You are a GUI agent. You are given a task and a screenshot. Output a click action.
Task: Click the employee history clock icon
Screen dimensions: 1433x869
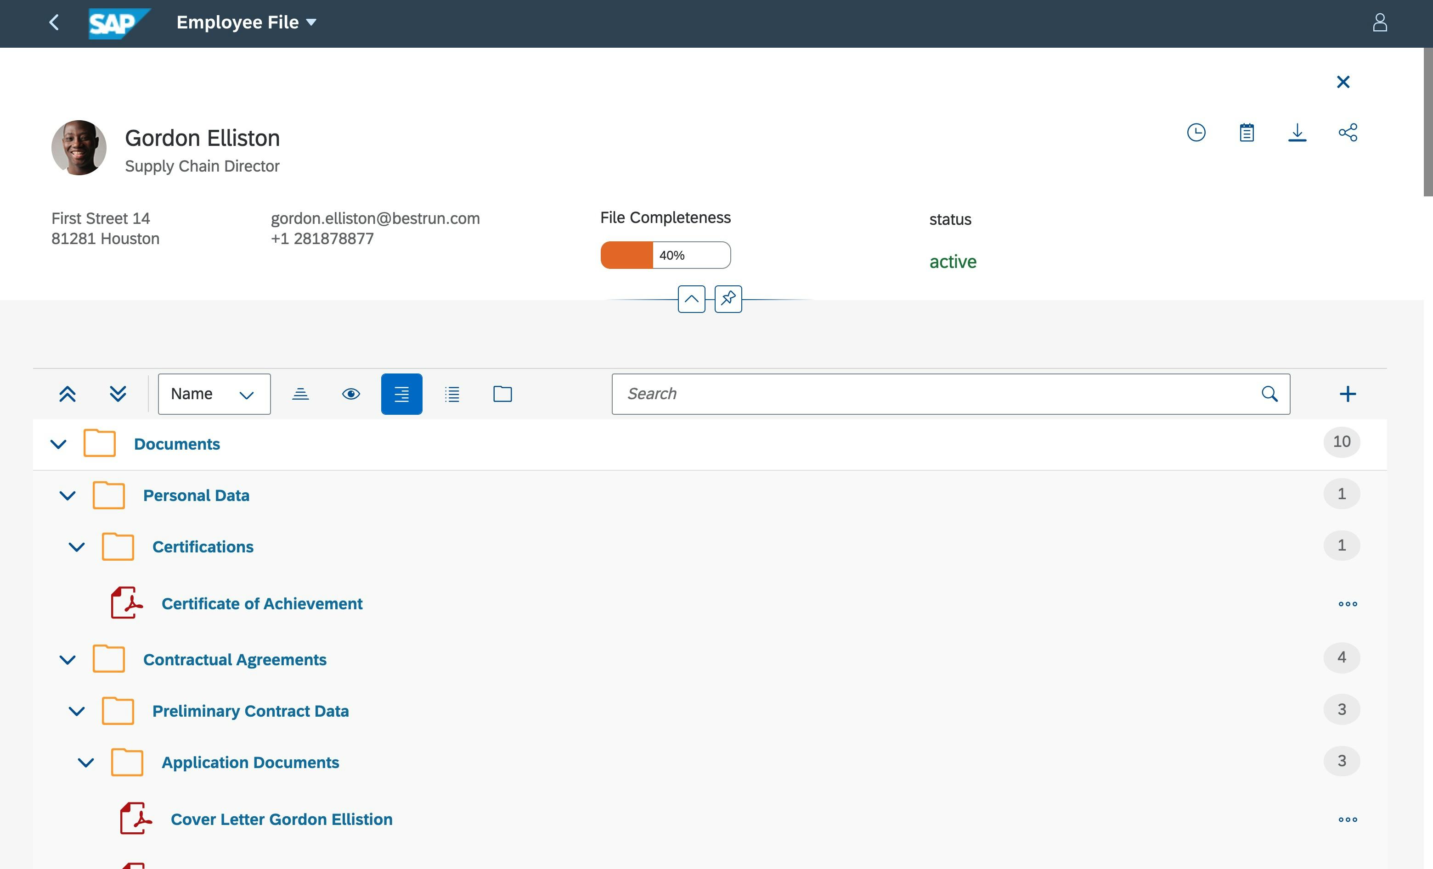pos(1196,133)
